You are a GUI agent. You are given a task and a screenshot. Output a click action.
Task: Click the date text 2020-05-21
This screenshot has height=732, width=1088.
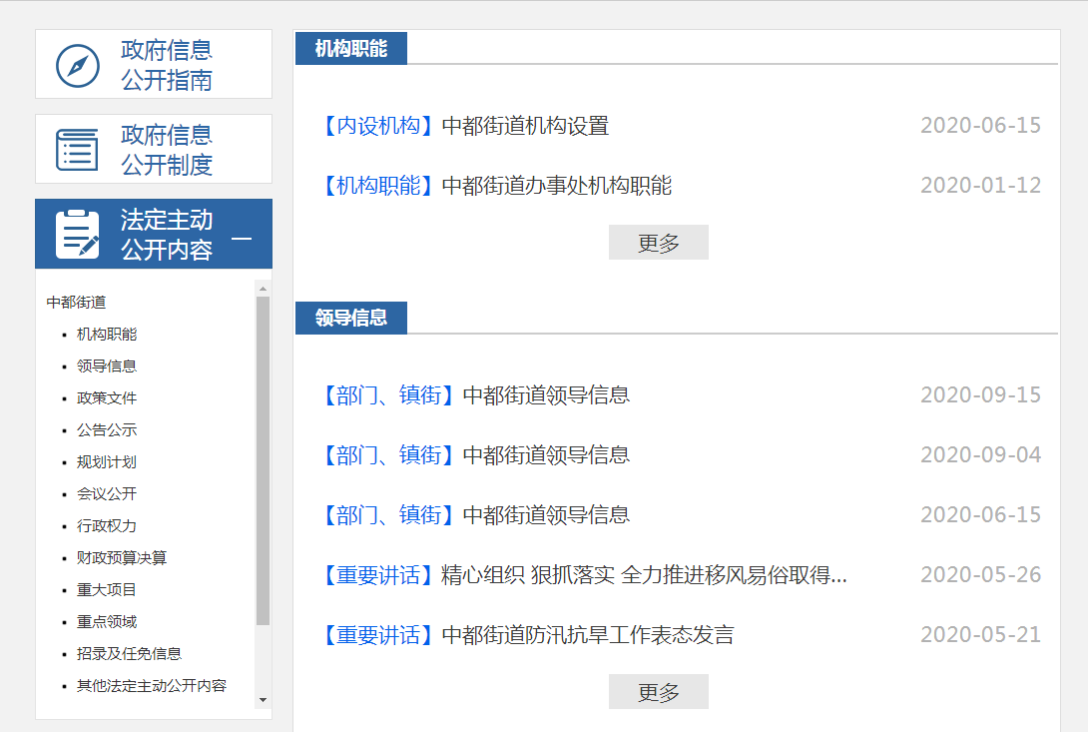[980, 635]
